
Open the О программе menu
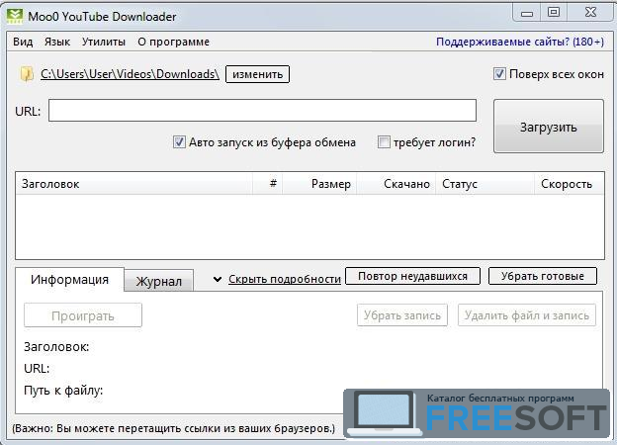click(x=174, y=42)
